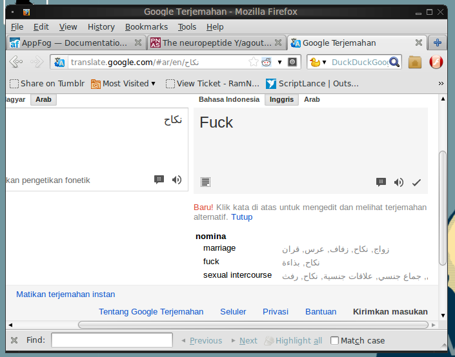This screenshot has height=357, width=455.
Task: Open the Bantuan link
Action: 321,312
